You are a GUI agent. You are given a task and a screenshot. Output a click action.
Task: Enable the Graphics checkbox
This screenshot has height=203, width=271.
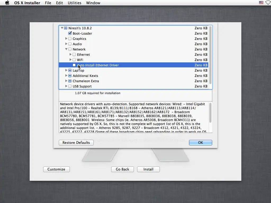[x=70, y=39]
